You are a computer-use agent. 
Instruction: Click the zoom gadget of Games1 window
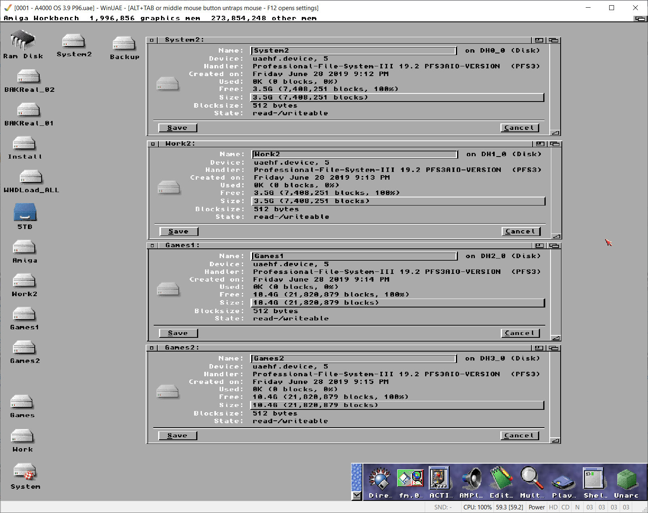(540, 246)
